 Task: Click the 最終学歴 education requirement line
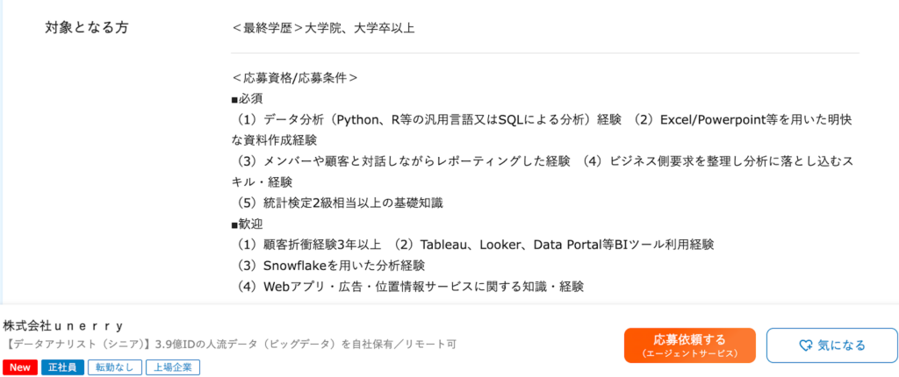322,28
